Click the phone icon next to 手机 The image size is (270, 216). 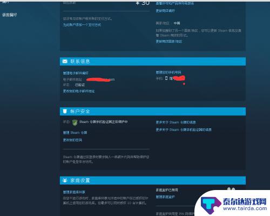tap(166, 78)
